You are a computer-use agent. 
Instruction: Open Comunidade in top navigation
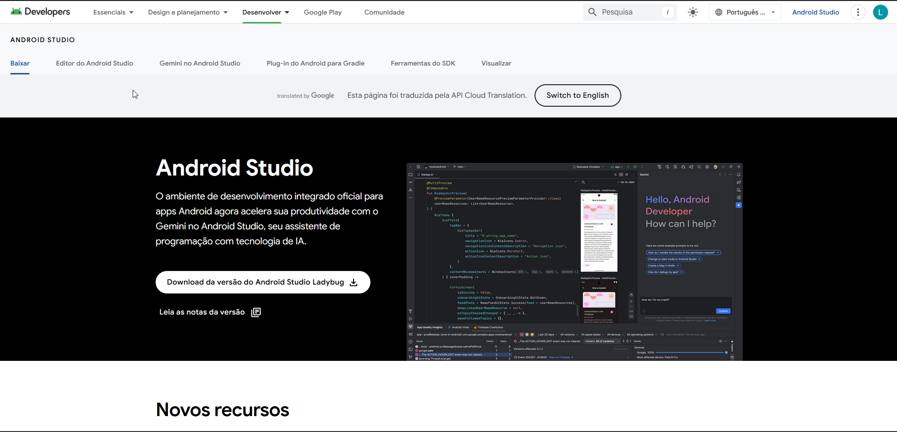[x=384, y=12]
